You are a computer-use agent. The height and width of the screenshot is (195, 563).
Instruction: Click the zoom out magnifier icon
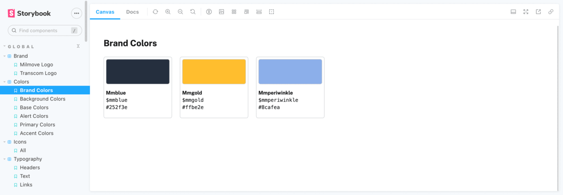(180, 12)
